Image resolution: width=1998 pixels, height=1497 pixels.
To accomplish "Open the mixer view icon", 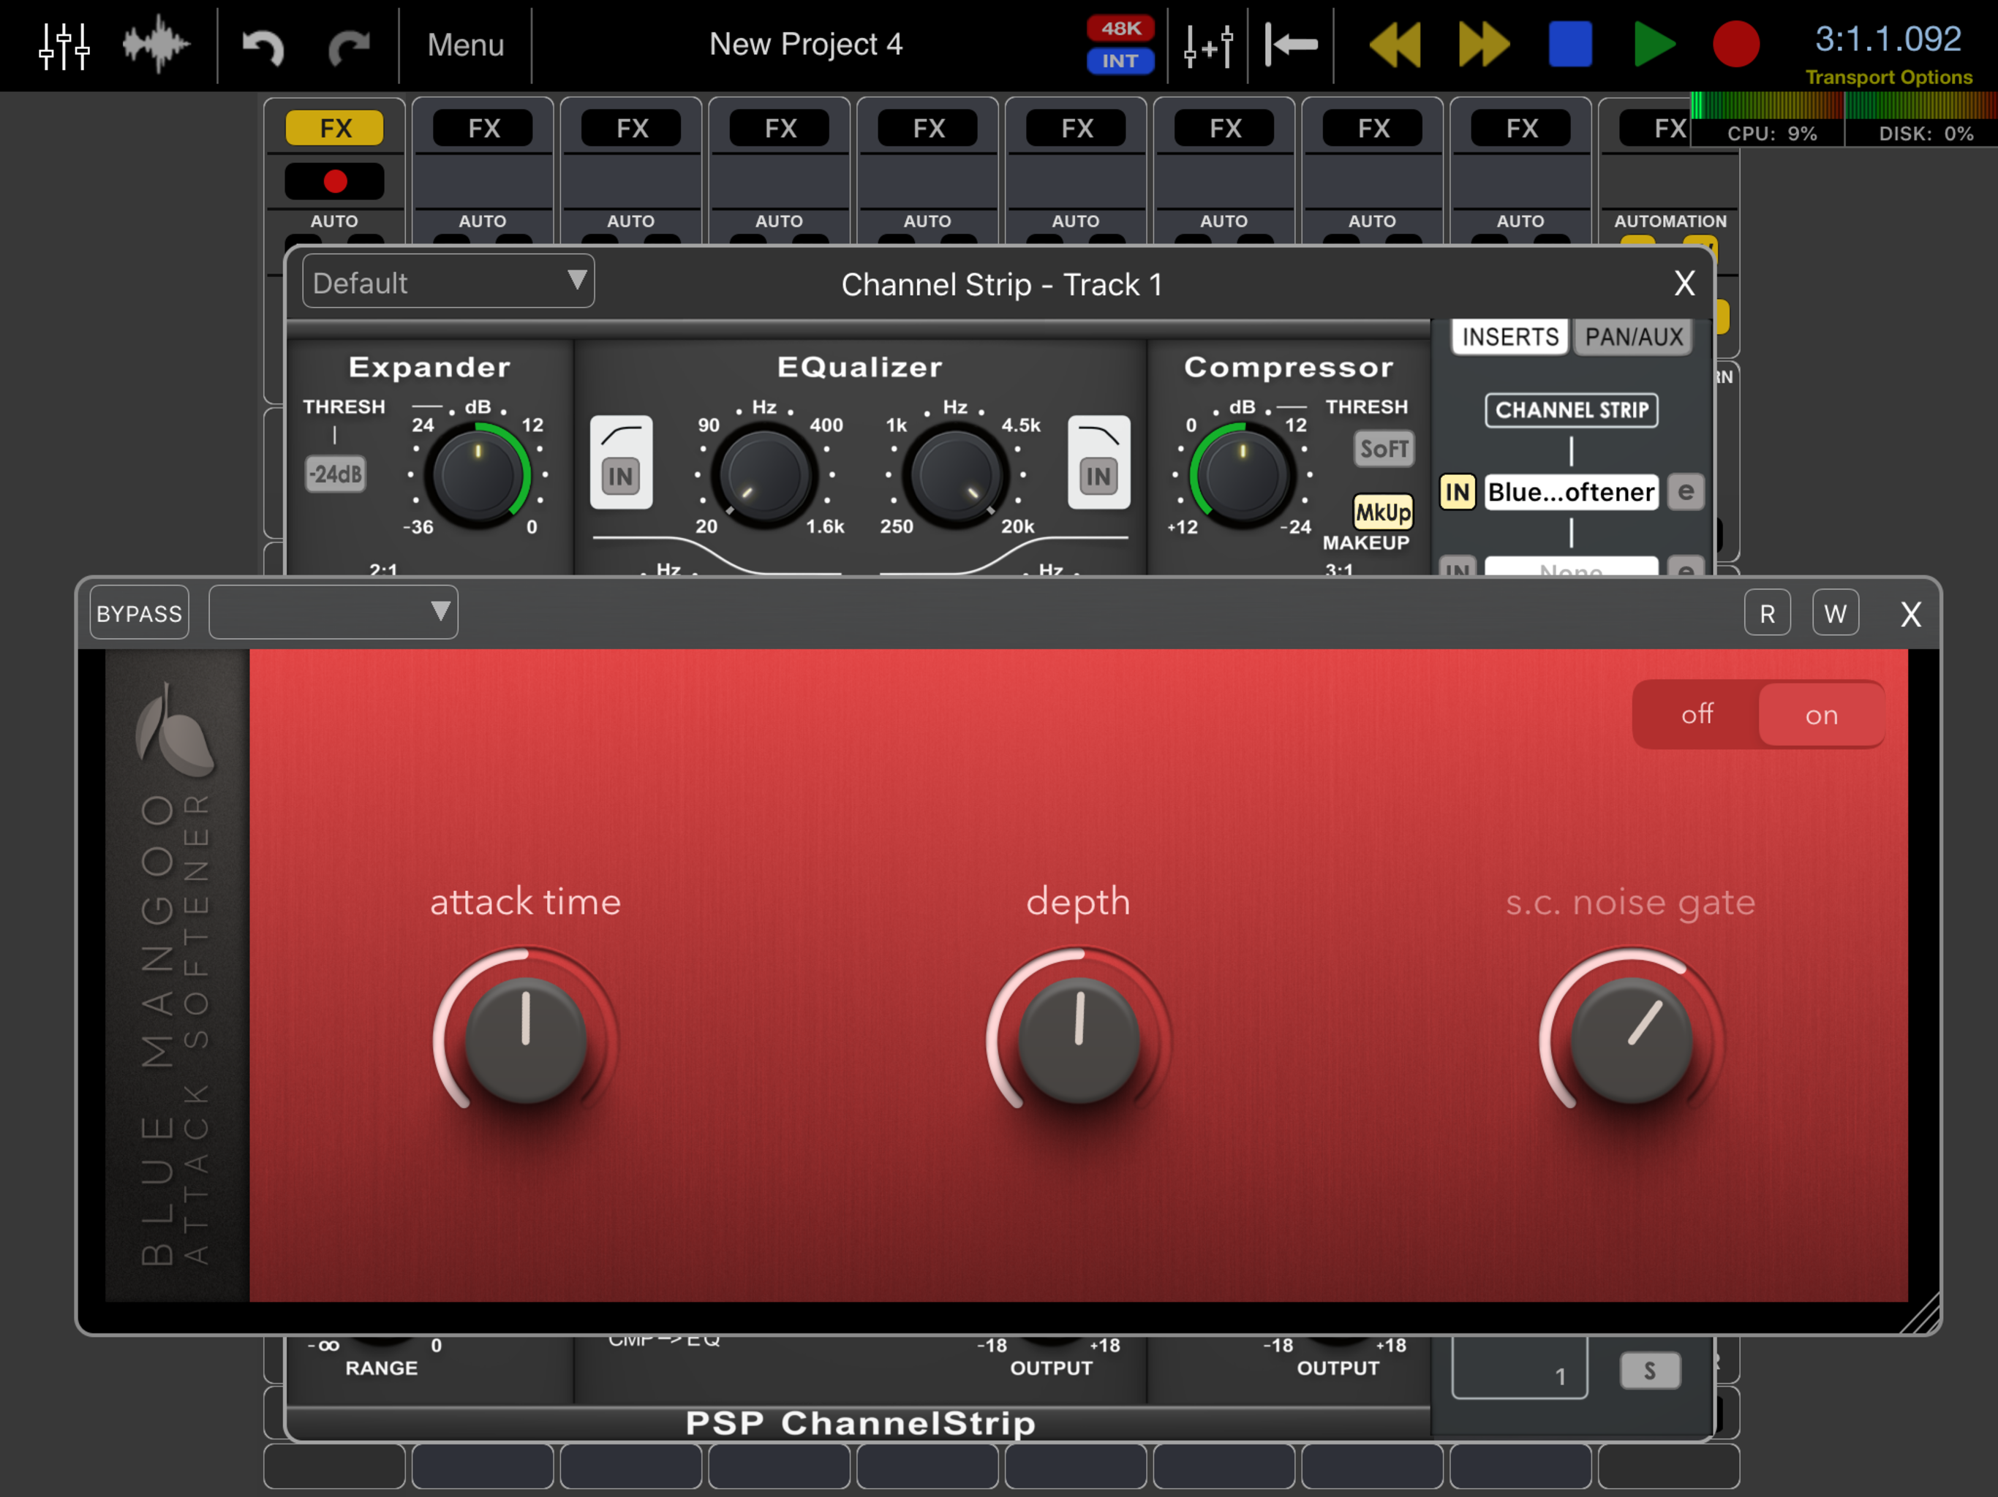I will tap(64, 45).
